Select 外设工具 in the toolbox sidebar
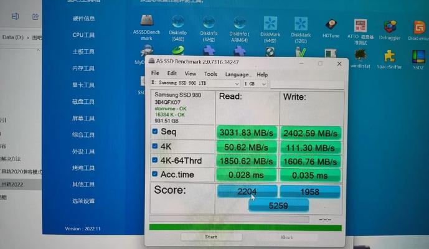The width and height of the screenshot is (429, 249). click(x=83, y=152)
